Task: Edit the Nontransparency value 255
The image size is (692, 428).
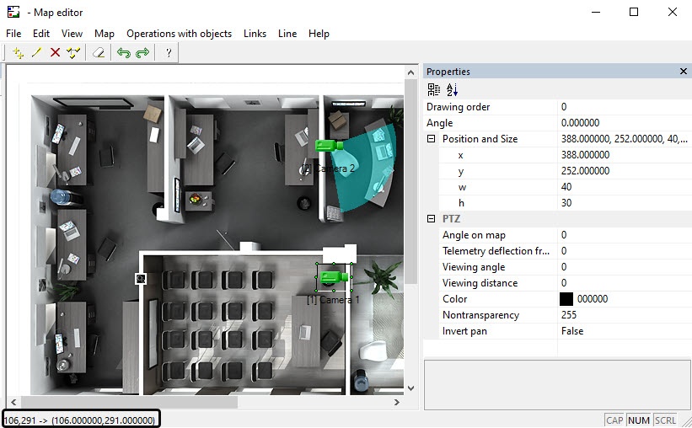Action: click(625, 315)
